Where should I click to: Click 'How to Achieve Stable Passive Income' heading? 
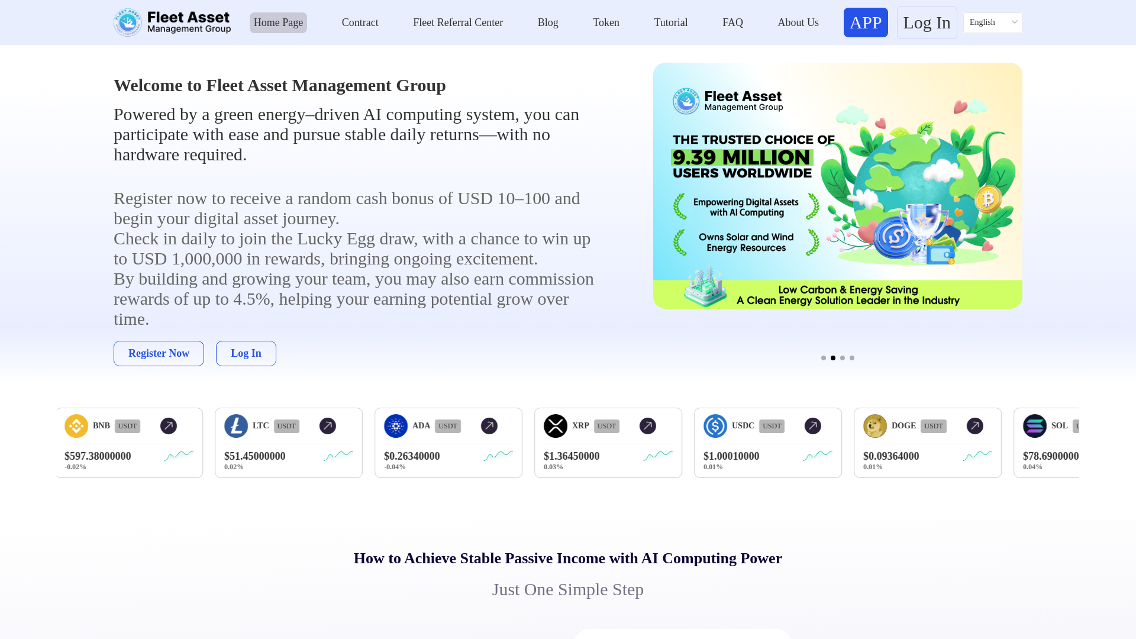568,558
